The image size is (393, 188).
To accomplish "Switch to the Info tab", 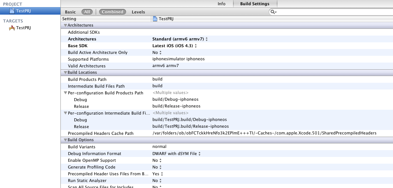I will tap(221, 4).
